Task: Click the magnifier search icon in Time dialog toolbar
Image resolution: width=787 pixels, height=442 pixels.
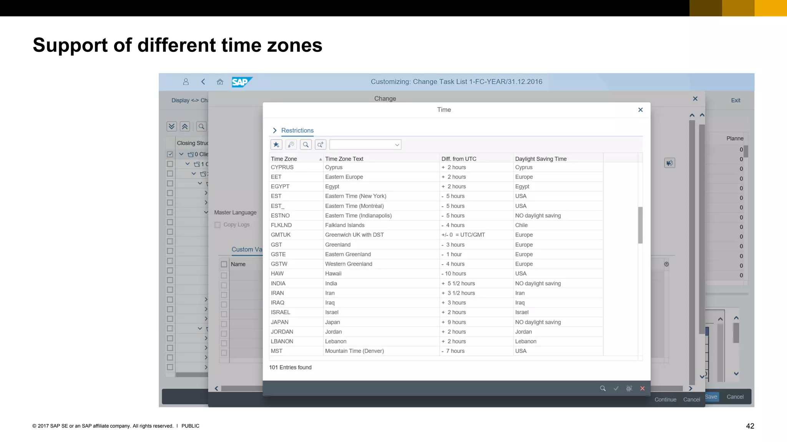Action: [306, 145]
